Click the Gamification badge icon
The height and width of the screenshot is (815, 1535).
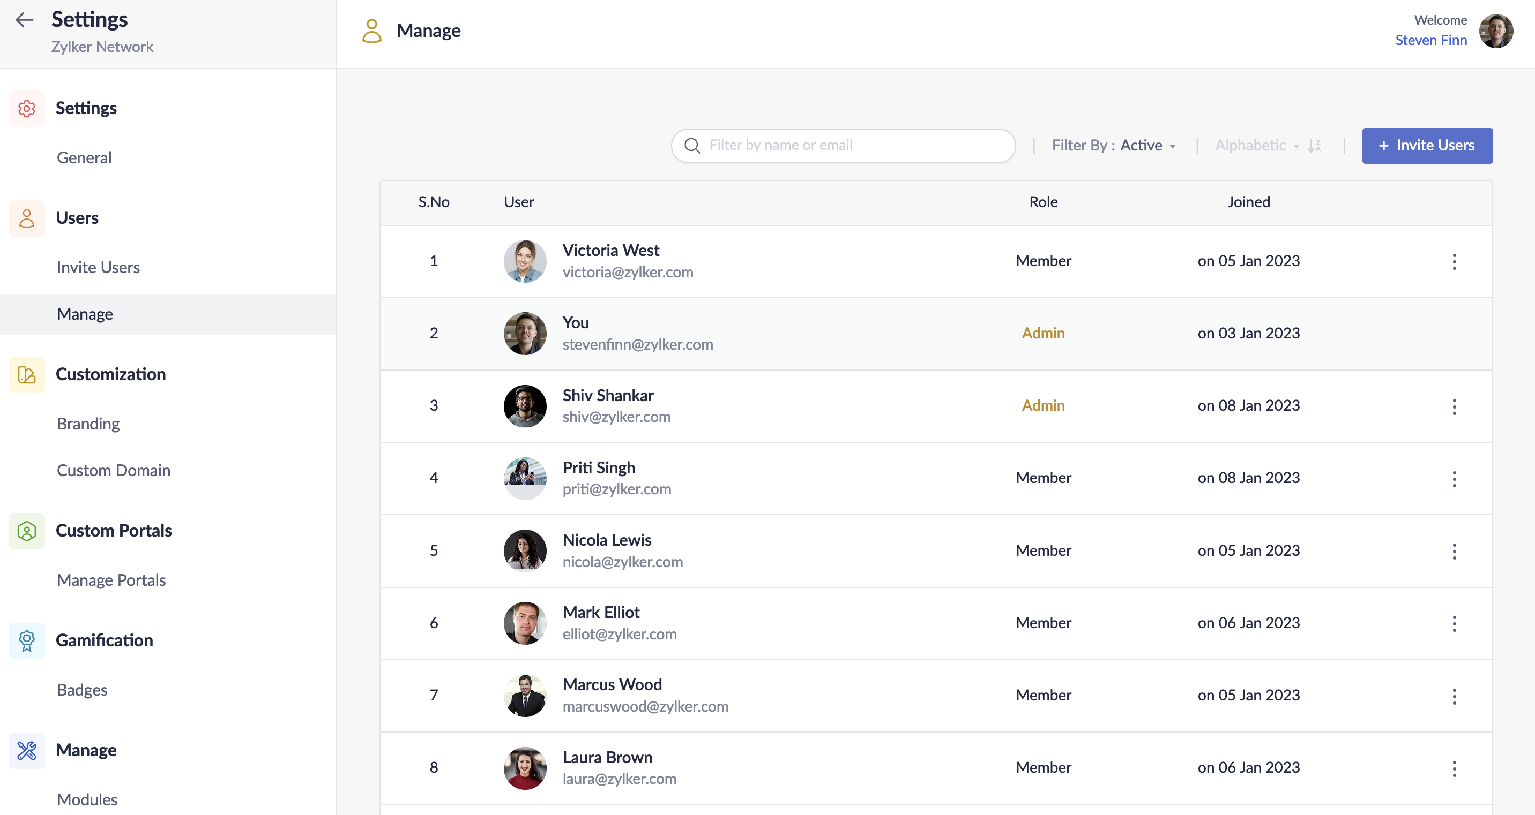coord(27,640)
